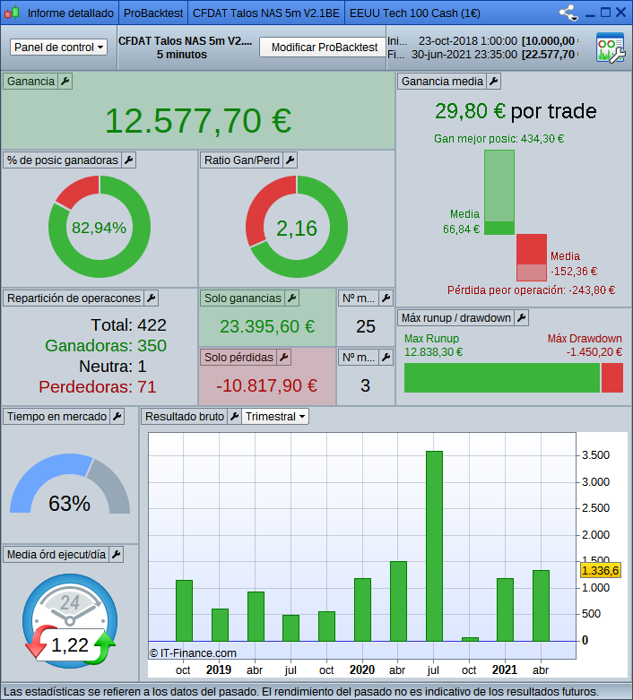Click the red Máx Drawdown bar

point(612,377)
